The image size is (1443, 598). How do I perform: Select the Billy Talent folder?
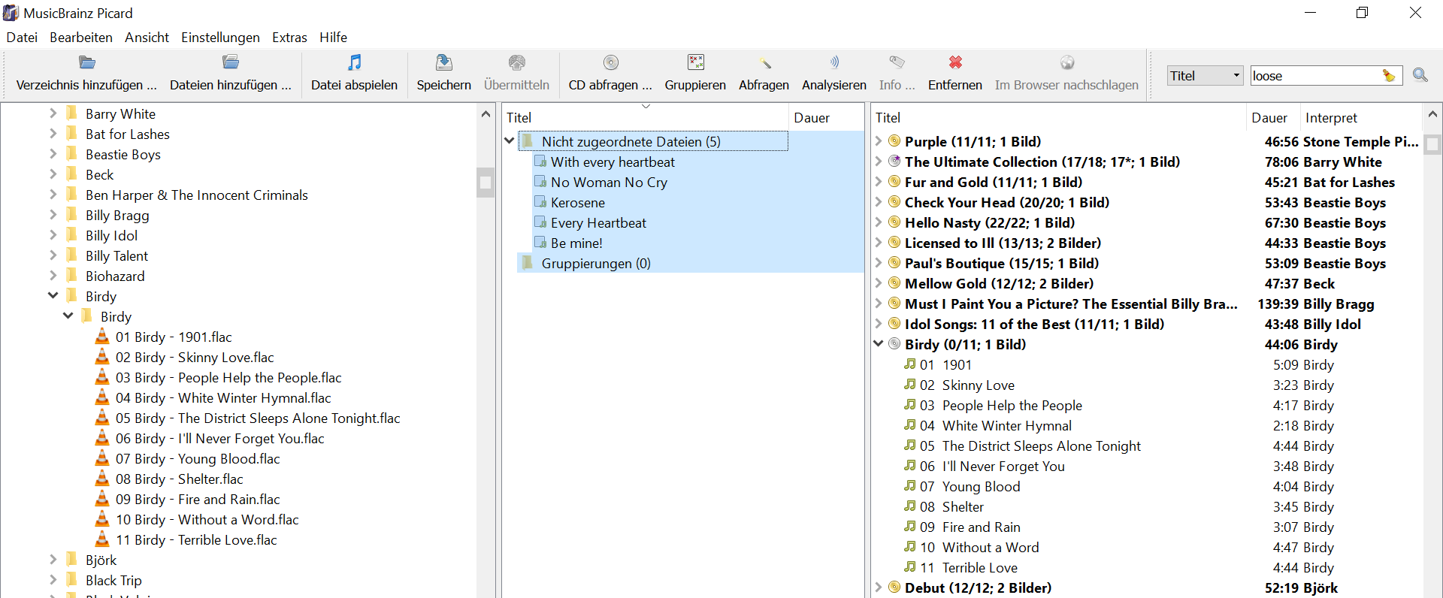tap(116, 255)
